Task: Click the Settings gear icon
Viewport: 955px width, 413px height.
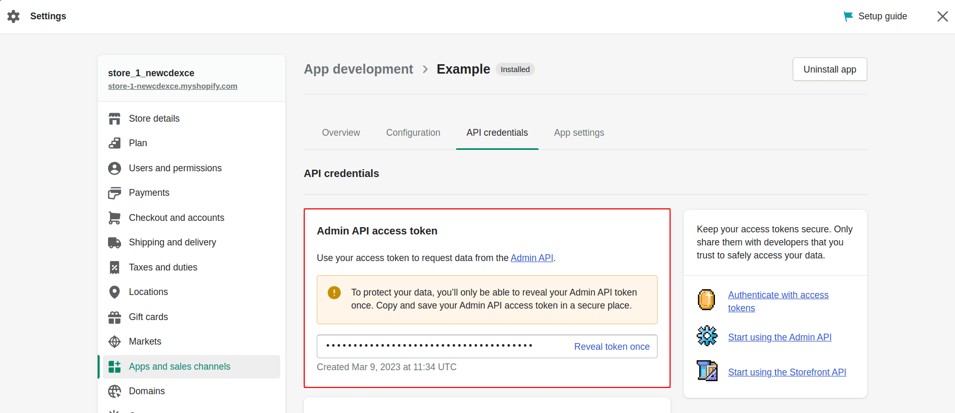Action: 14,16
